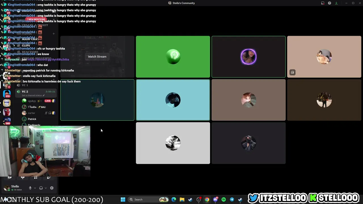Click the green avatar participant tile
Screen dimensions: 363x204
pos(173,57)
